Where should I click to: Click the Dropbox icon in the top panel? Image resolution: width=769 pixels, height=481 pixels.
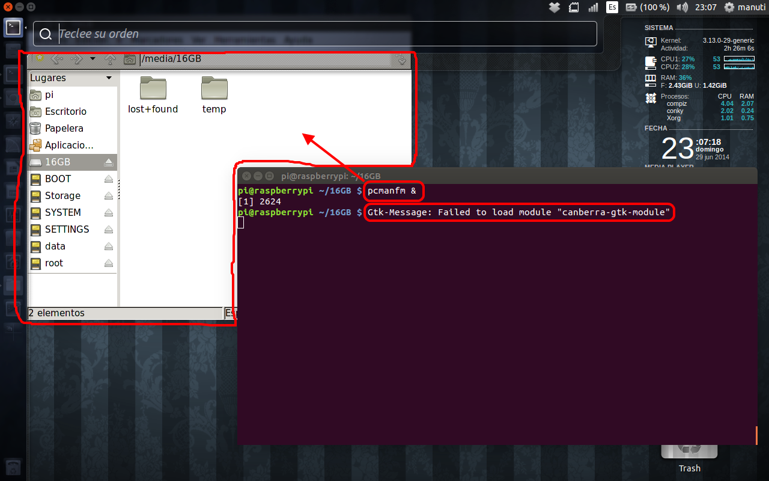tap(555, 7)
